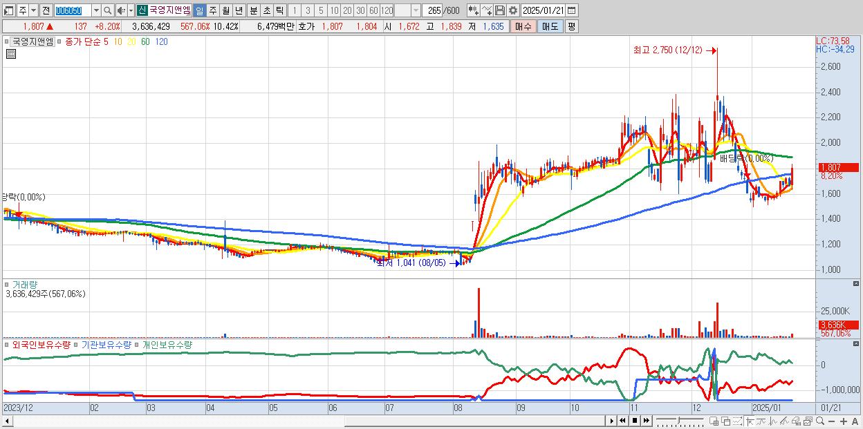This screenshot has width=863, height=429.
Task: Click the save chart floppy icon
Action: 500,10
